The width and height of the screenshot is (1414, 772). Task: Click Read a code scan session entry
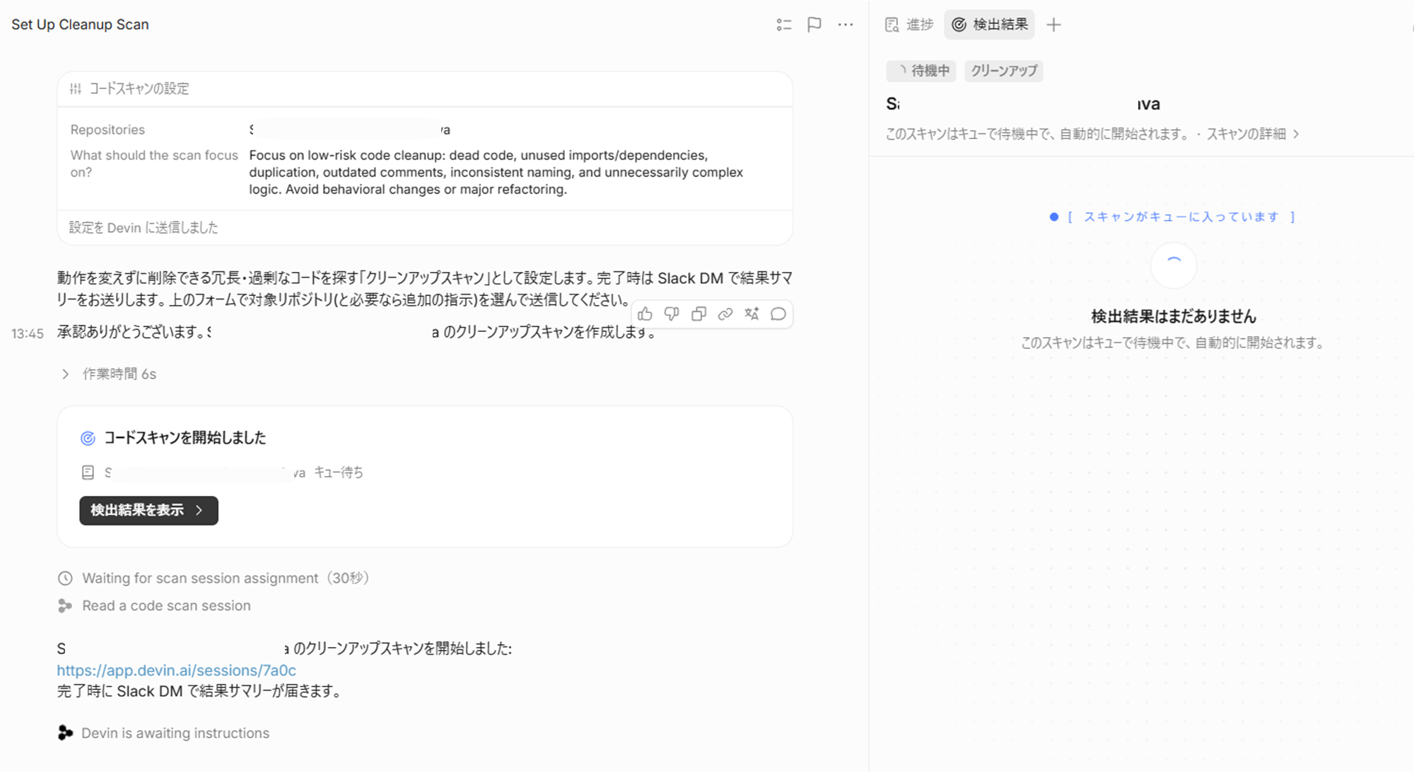click(x=166, y=606)
